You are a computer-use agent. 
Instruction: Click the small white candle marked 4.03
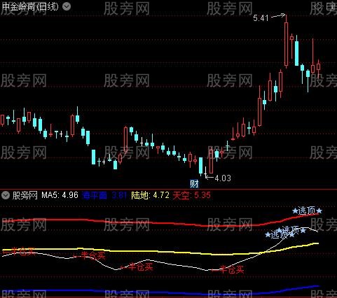205,173
